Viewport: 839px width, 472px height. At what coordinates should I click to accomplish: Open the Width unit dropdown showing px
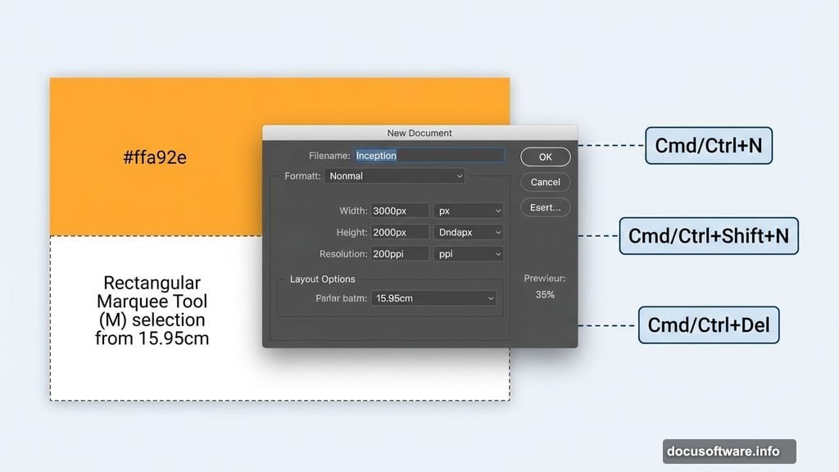(468, 210)
